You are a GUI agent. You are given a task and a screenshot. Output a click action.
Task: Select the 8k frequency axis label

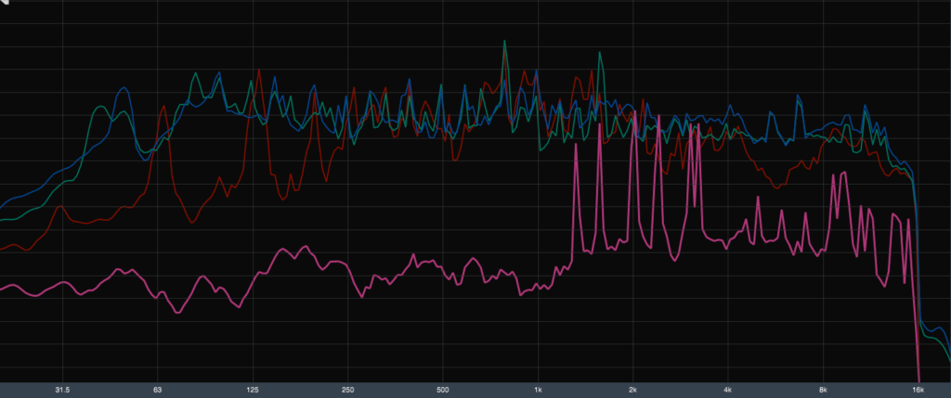[x=823, y=390]
